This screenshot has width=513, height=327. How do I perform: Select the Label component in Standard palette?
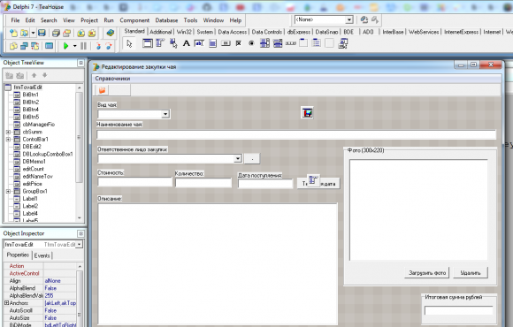pos(186,43)
